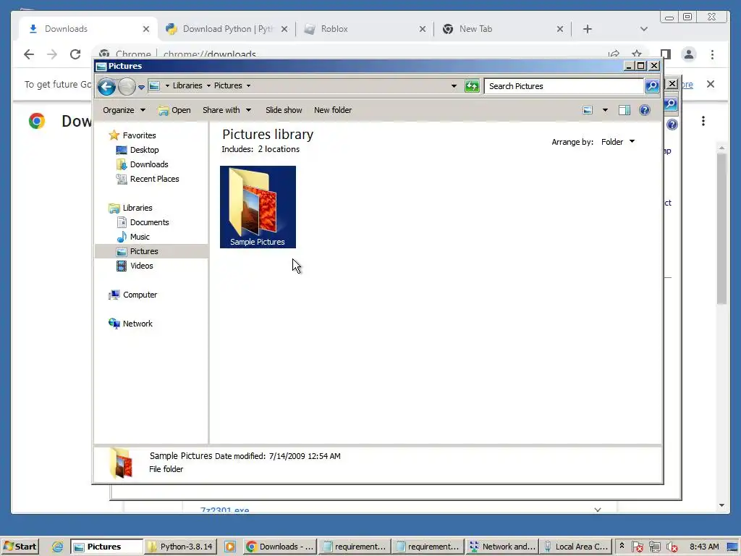Open Chrome profile avatar icon
Image resolution: width=741 pixels, height=556 pixels.
pyautogui.click(x=689, y=54)
